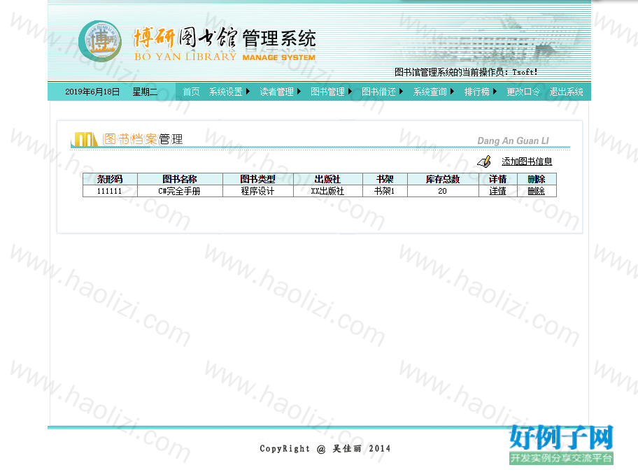Image resolution: width=638 pixels, height=472 pixels.
Task: Click the 详情 column header
Action: coord(497,179)
